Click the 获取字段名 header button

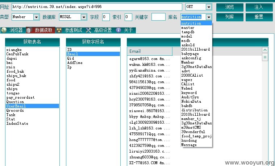tap(93, 42)
